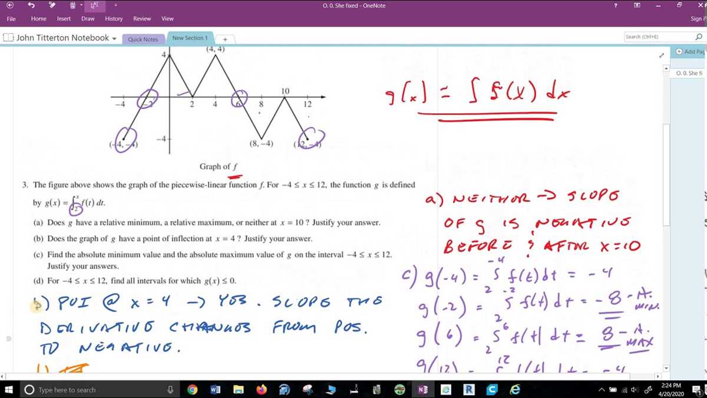Screen dimensions: 707x398
Task: Open the Draw ribbon tab
Action: 88,19
